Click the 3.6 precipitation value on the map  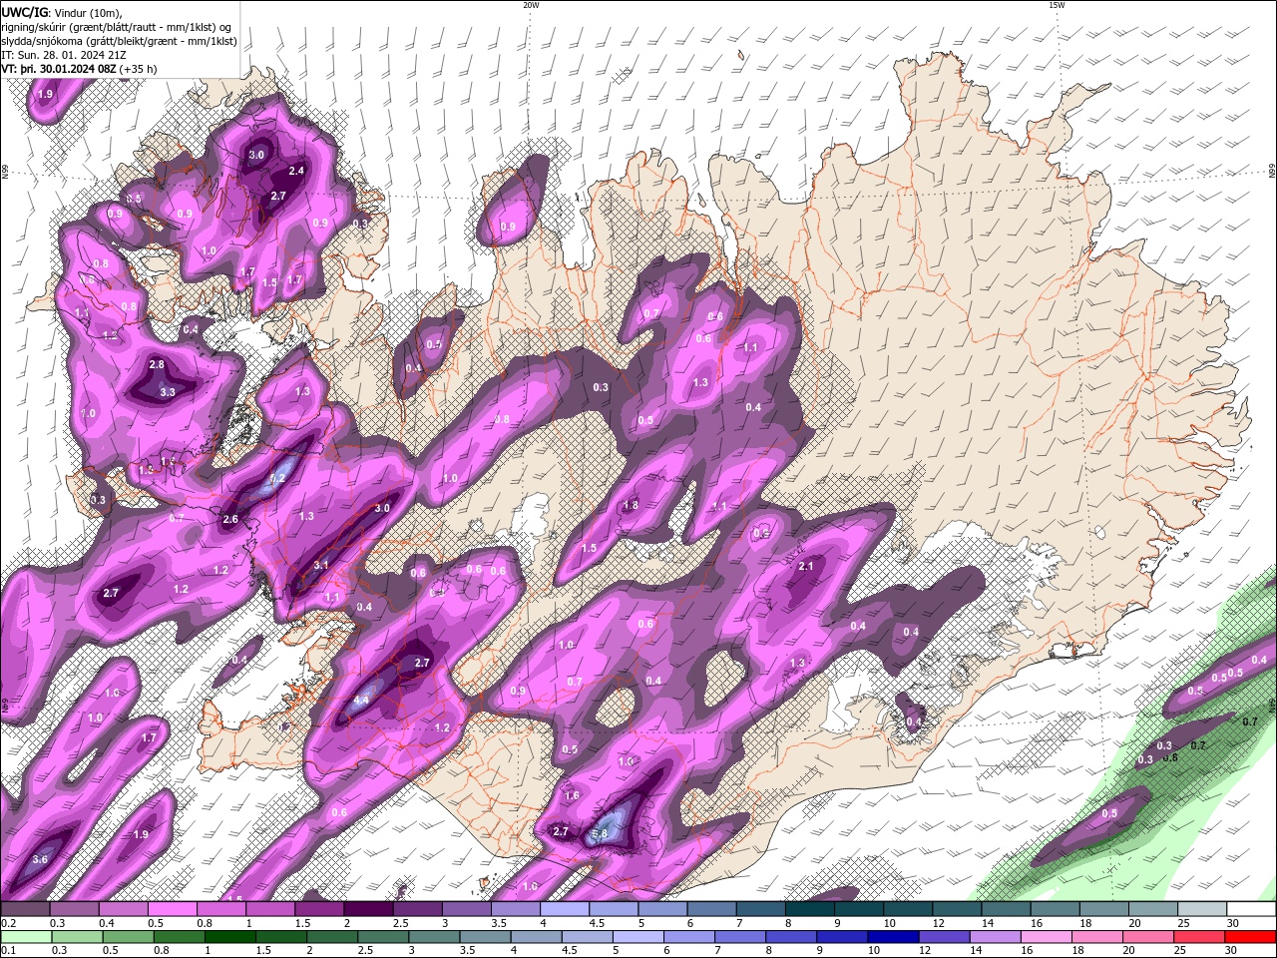coord(40,859)
